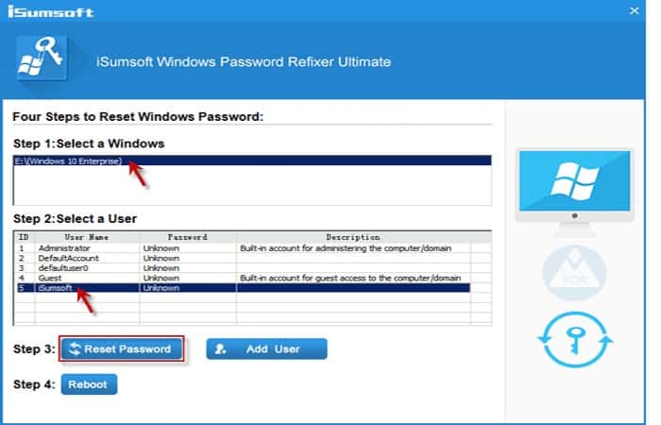Click the Reset Password button
Viewport: 661px width, 425px height.
coord(122,348)
